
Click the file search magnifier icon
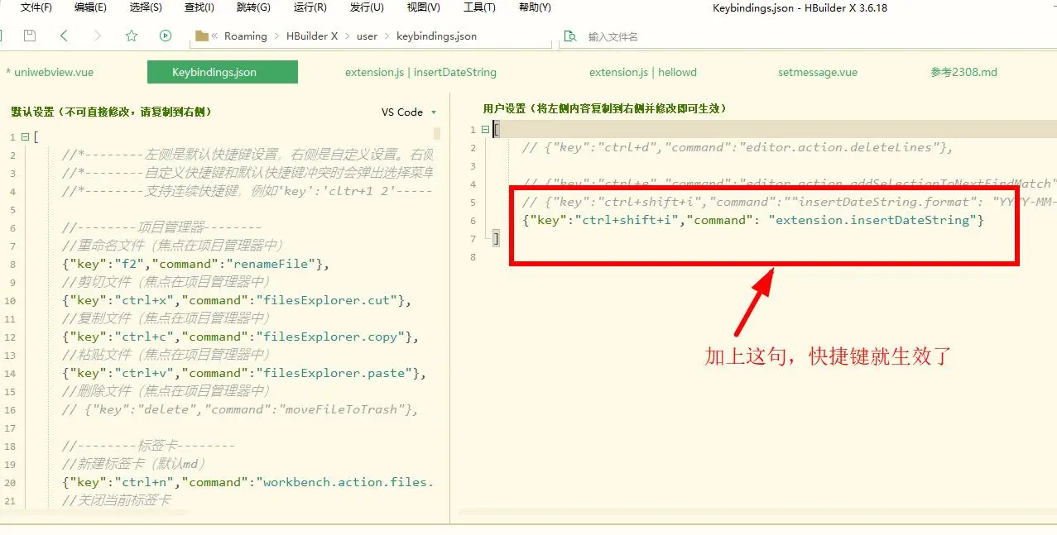[569, 36]
